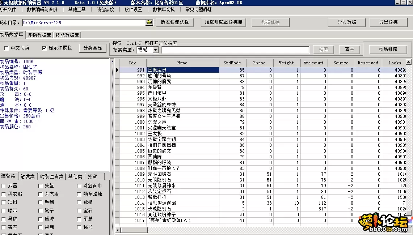Click the collapse arrow on the panel splitter
The width and height of the screenshot is (413, 235).
[112, 61]
